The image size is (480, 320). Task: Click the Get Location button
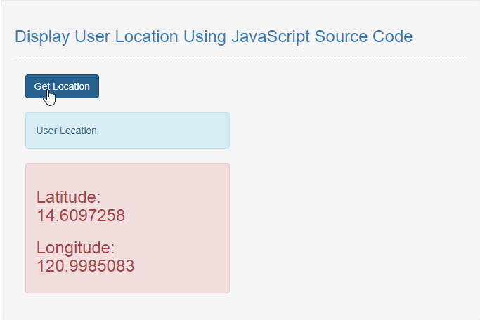coord(62,86)
